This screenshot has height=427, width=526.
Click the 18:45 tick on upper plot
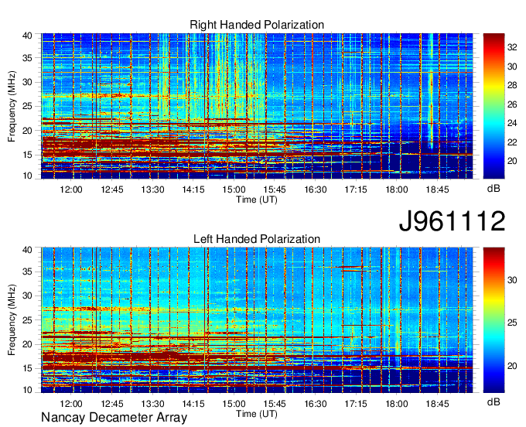coord(438,190)
